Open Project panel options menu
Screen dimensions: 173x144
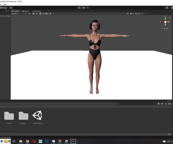[170, 101]
